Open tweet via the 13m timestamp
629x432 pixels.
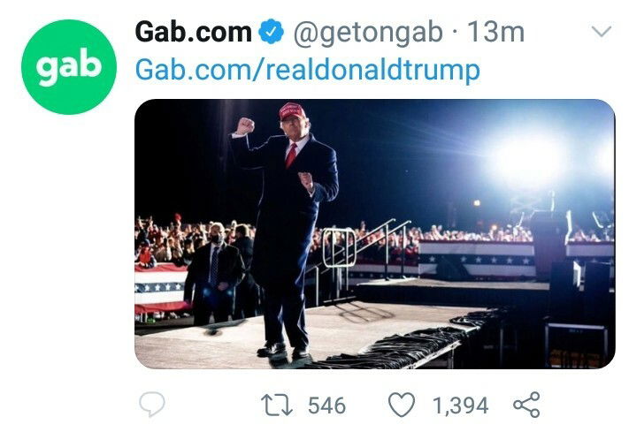495,33
